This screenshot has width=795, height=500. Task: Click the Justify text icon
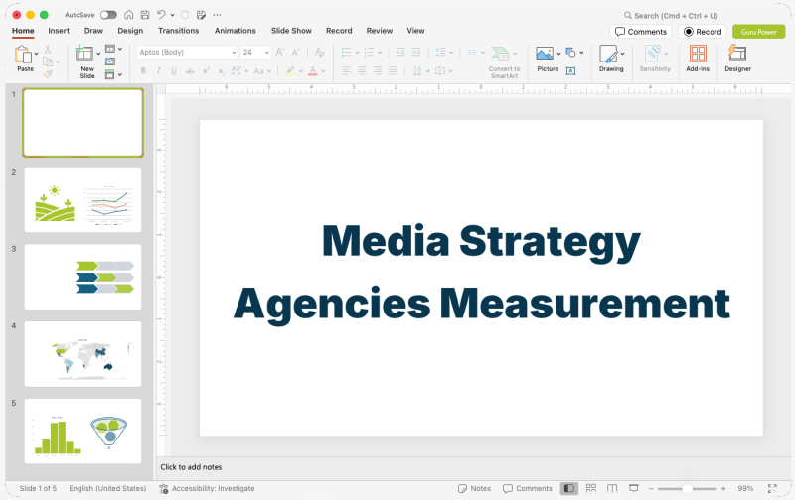tap(393, 71)
